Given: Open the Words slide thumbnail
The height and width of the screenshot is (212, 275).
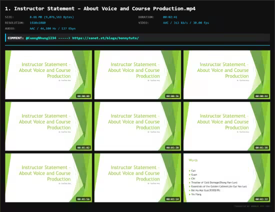Looking at the screenshot, I should tap(227, 178).
